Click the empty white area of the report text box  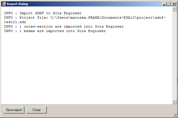pyautogui.click(x=87, y=68)
